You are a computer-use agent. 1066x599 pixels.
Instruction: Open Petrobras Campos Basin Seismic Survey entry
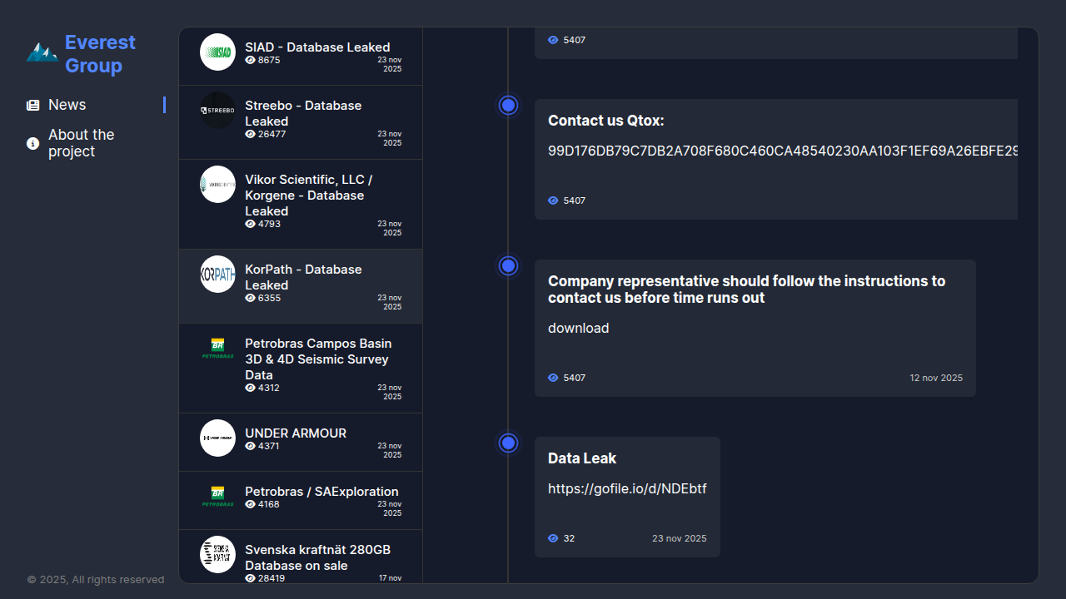(317, 359)
